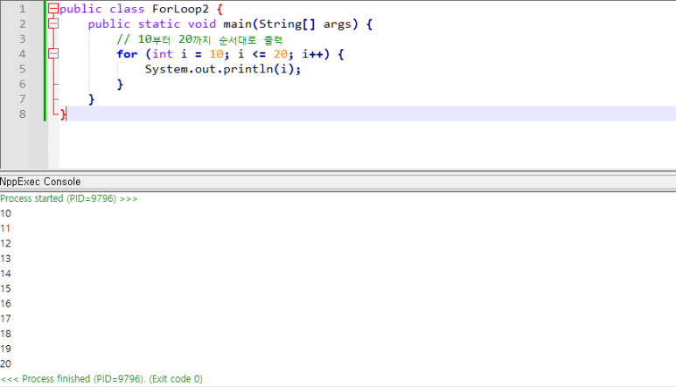Select line number 6 in the margin

[22, 85]
